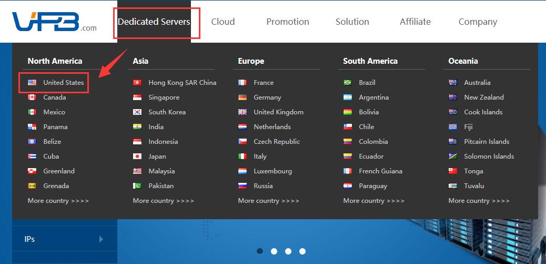
Task: Open the United States servers link
Action: [x=63, y=83]
